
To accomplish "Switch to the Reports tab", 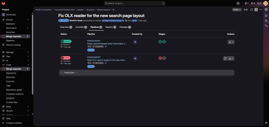I will click(111, 27).
